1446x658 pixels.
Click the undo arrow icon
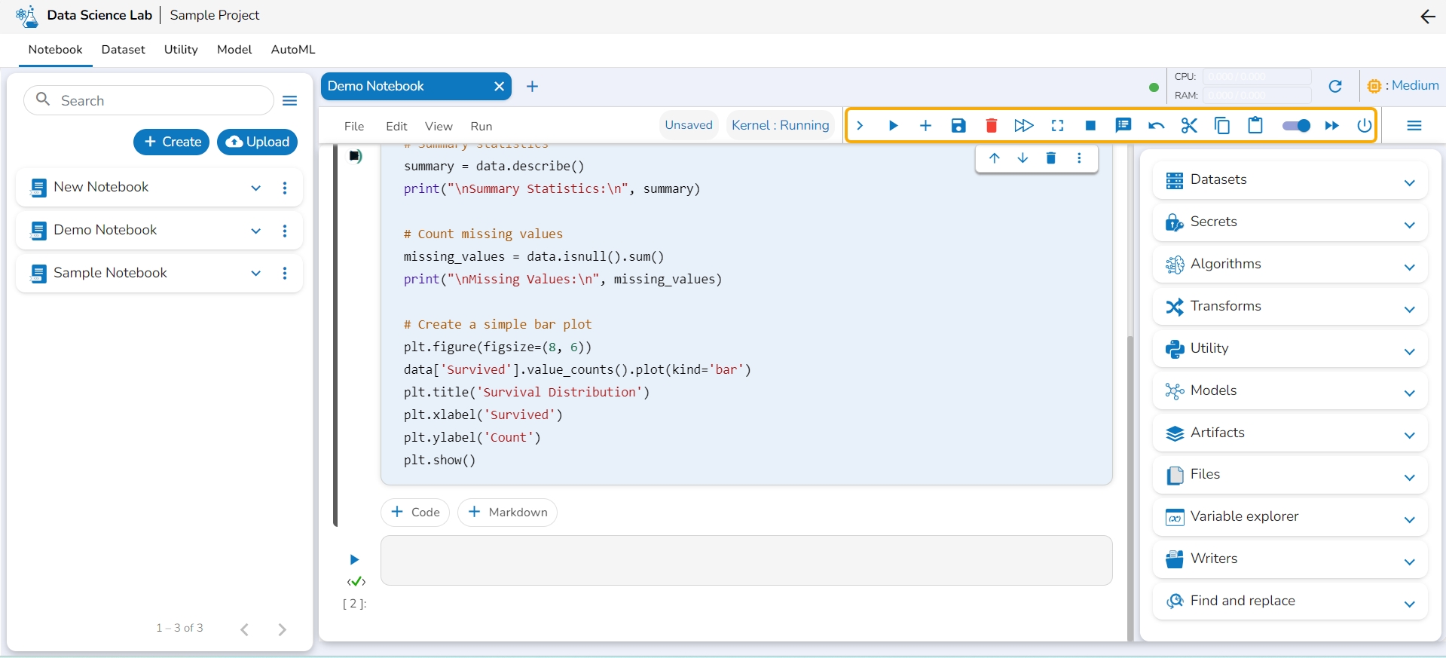pos(1156,126)
